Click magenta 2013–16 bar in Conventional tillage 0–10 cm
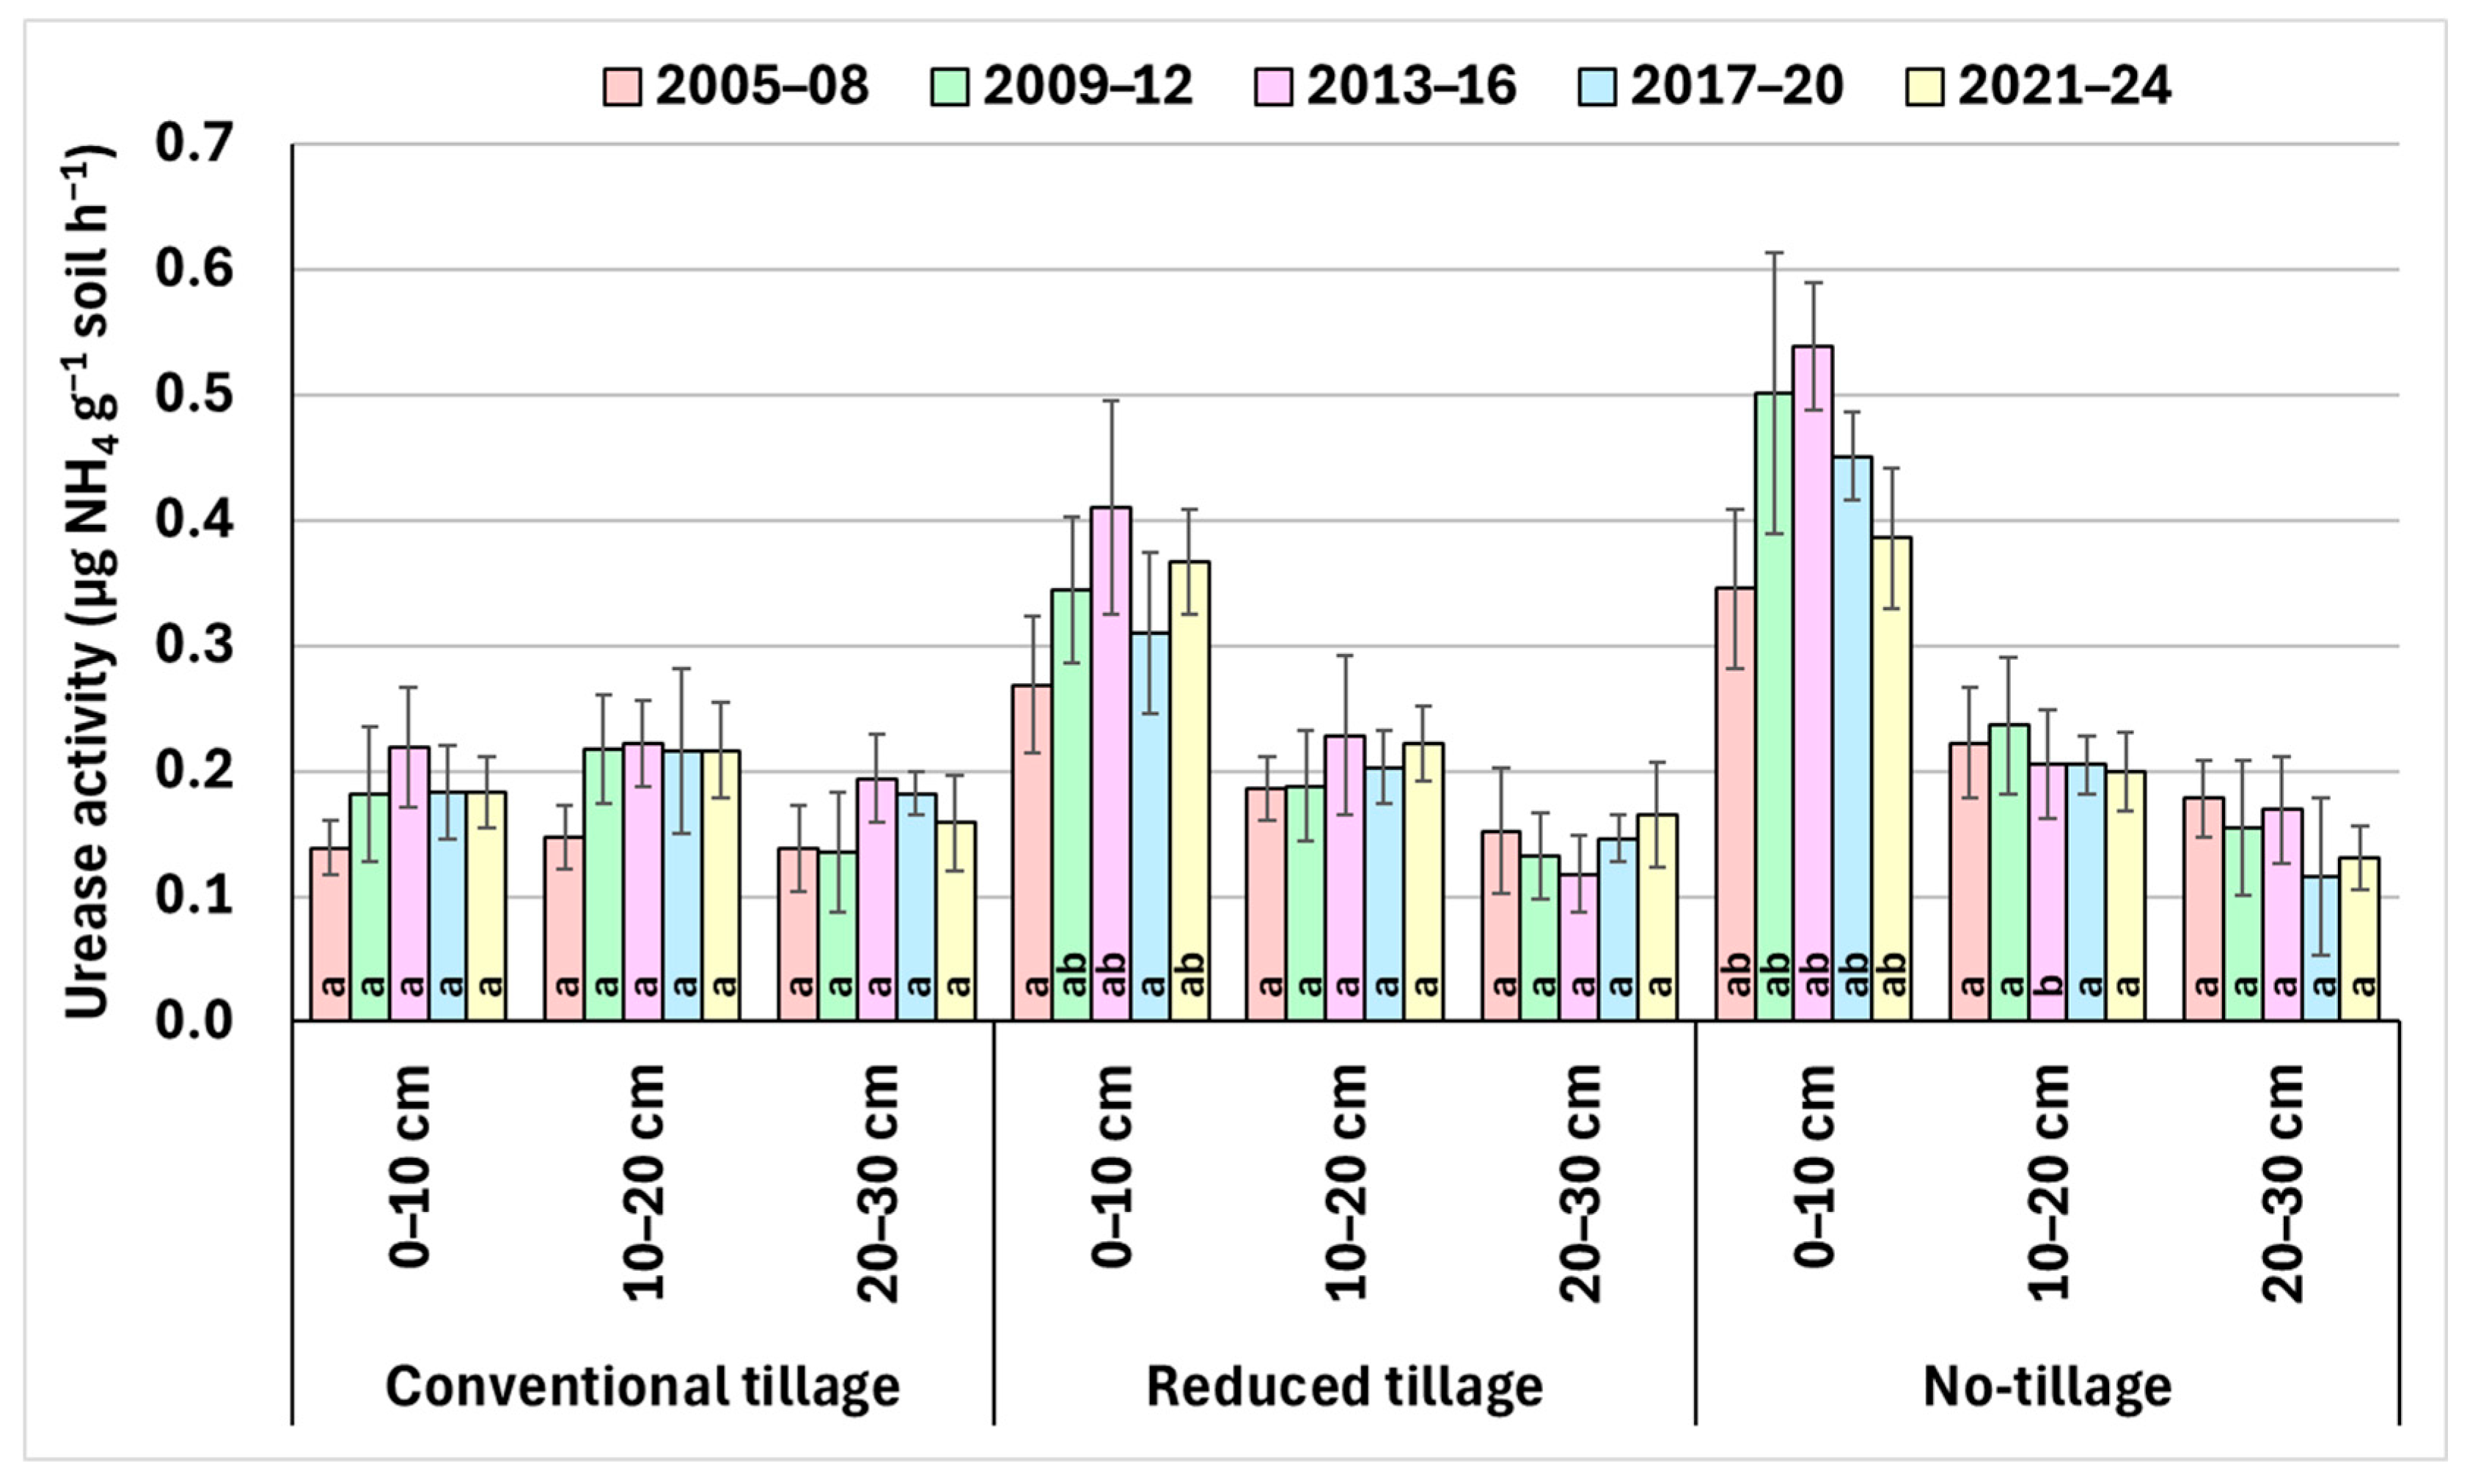Image resolution: width=2467 pixels, height=1484 pixels. click(409, 884)
